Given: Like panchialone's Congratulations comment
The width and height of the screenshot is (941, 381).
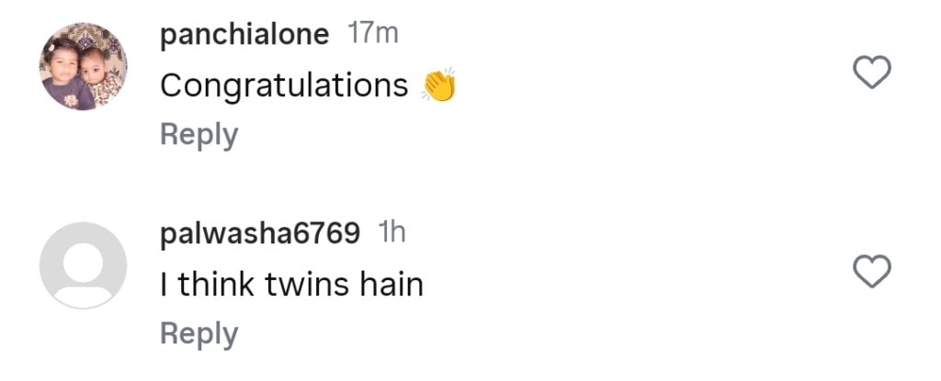Looking at the screenshot, I should 873,73.
